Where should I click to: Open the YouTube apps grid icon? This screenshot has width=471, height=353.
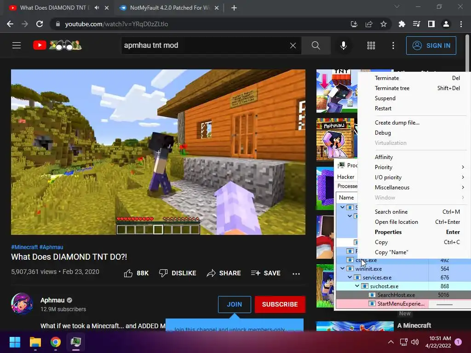click(371, 46)
